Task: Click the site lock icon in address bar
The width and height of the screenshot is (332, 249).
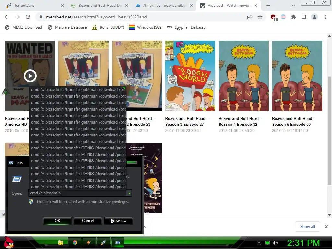Action: [41, 17]
